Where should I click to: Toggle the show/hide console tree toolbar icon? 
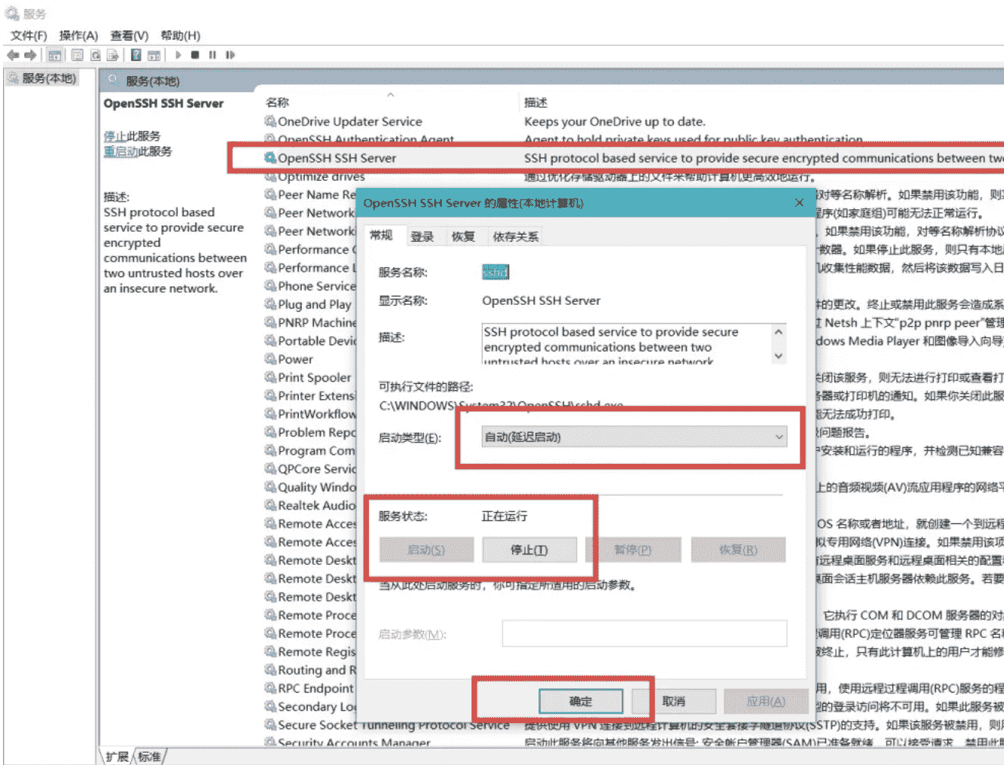coord(55,55)
